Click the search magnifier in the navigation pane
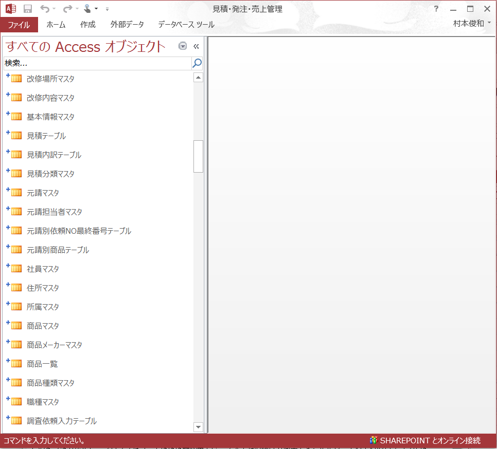The height and width of the screenshot is (449, 497). coord(197,63)
